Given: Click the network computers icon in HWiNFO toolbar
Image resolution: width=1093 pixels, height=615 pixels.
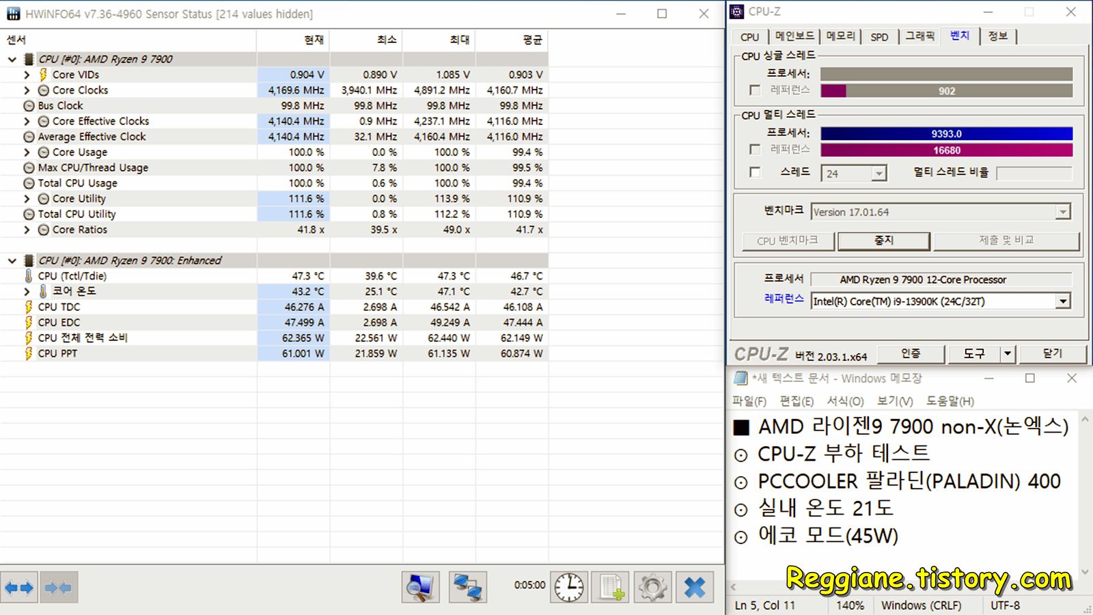Looking at the screenshot, I should (468, 587).
